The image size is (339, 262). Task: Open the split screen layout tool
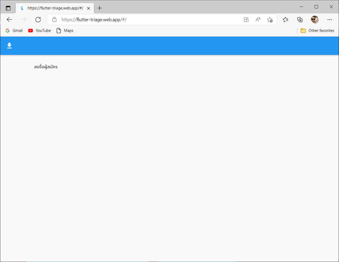pyautogui.click(x=246, y=19)
